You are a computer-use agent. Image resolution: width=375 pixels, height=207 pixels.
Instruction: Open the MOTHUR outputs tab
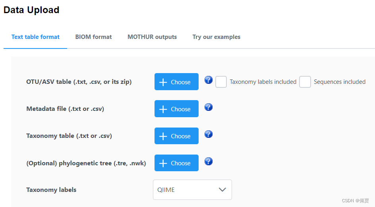click(x=152, y=37)
